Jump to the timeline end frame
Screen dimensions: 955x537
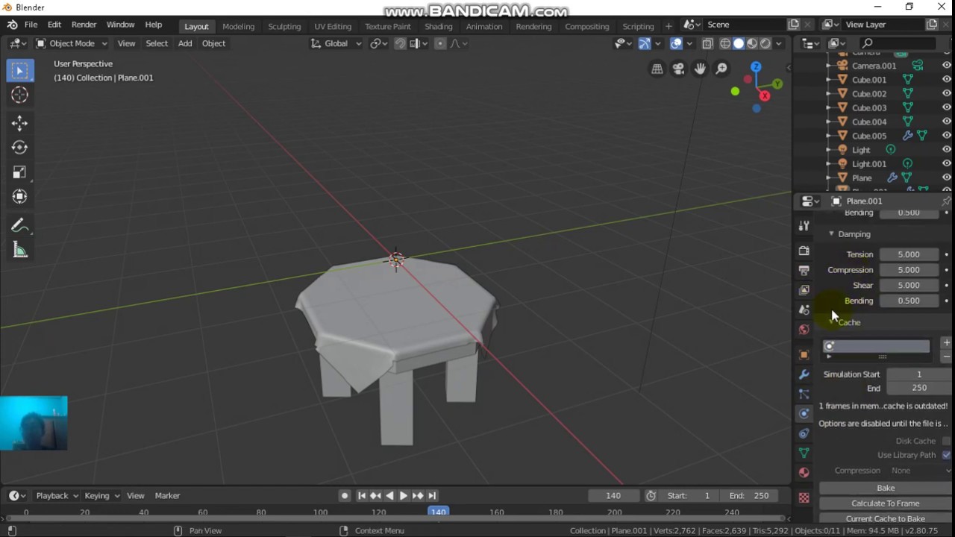432,495
